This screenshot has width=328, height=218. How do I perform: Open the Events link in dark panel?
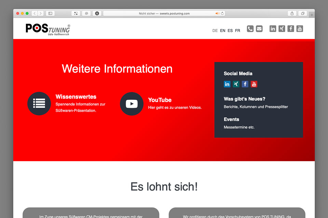tap(231, 120)
